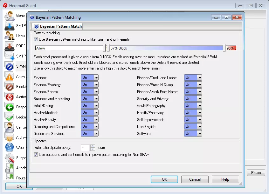Viewport: 269px width, 194px height.
Task: Click the Censor sidebar icon
Action: (x=10, y=127)
